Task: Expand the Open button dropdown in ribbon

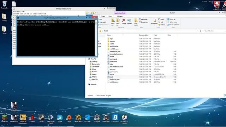Action: (x=165, y=19)
